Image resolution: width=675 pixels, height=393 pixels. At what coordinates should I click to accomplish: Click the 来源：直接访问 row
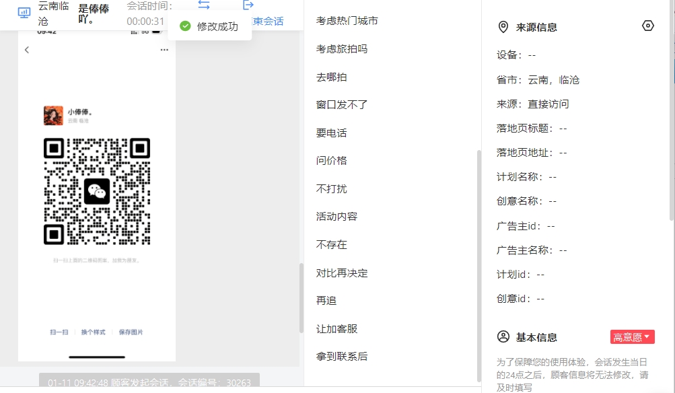tap(532, 104)
